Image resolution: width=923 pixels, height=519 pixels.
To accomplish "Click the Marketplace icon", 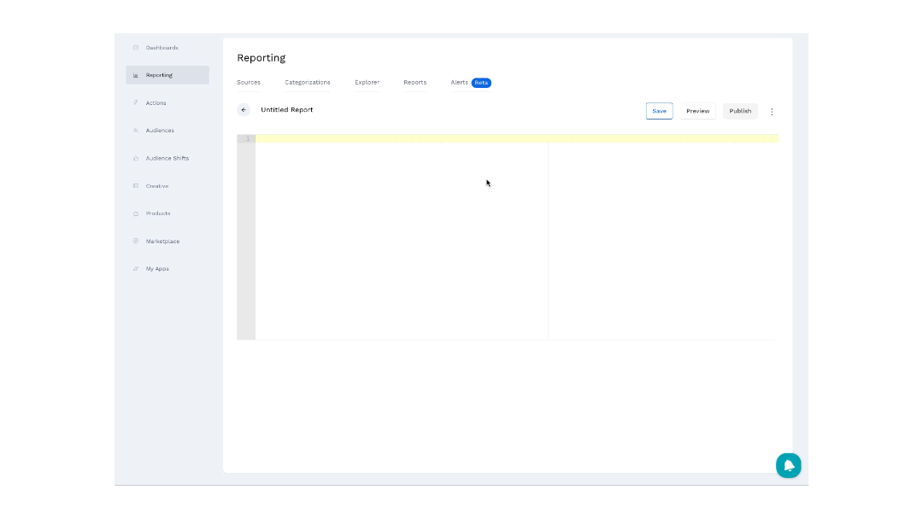I will point(135,241).
